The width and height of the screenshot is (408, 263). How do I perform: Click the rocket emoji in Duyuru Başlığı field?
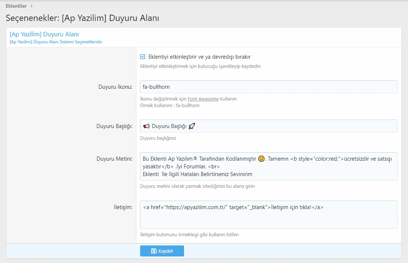[x=192, y=126]
